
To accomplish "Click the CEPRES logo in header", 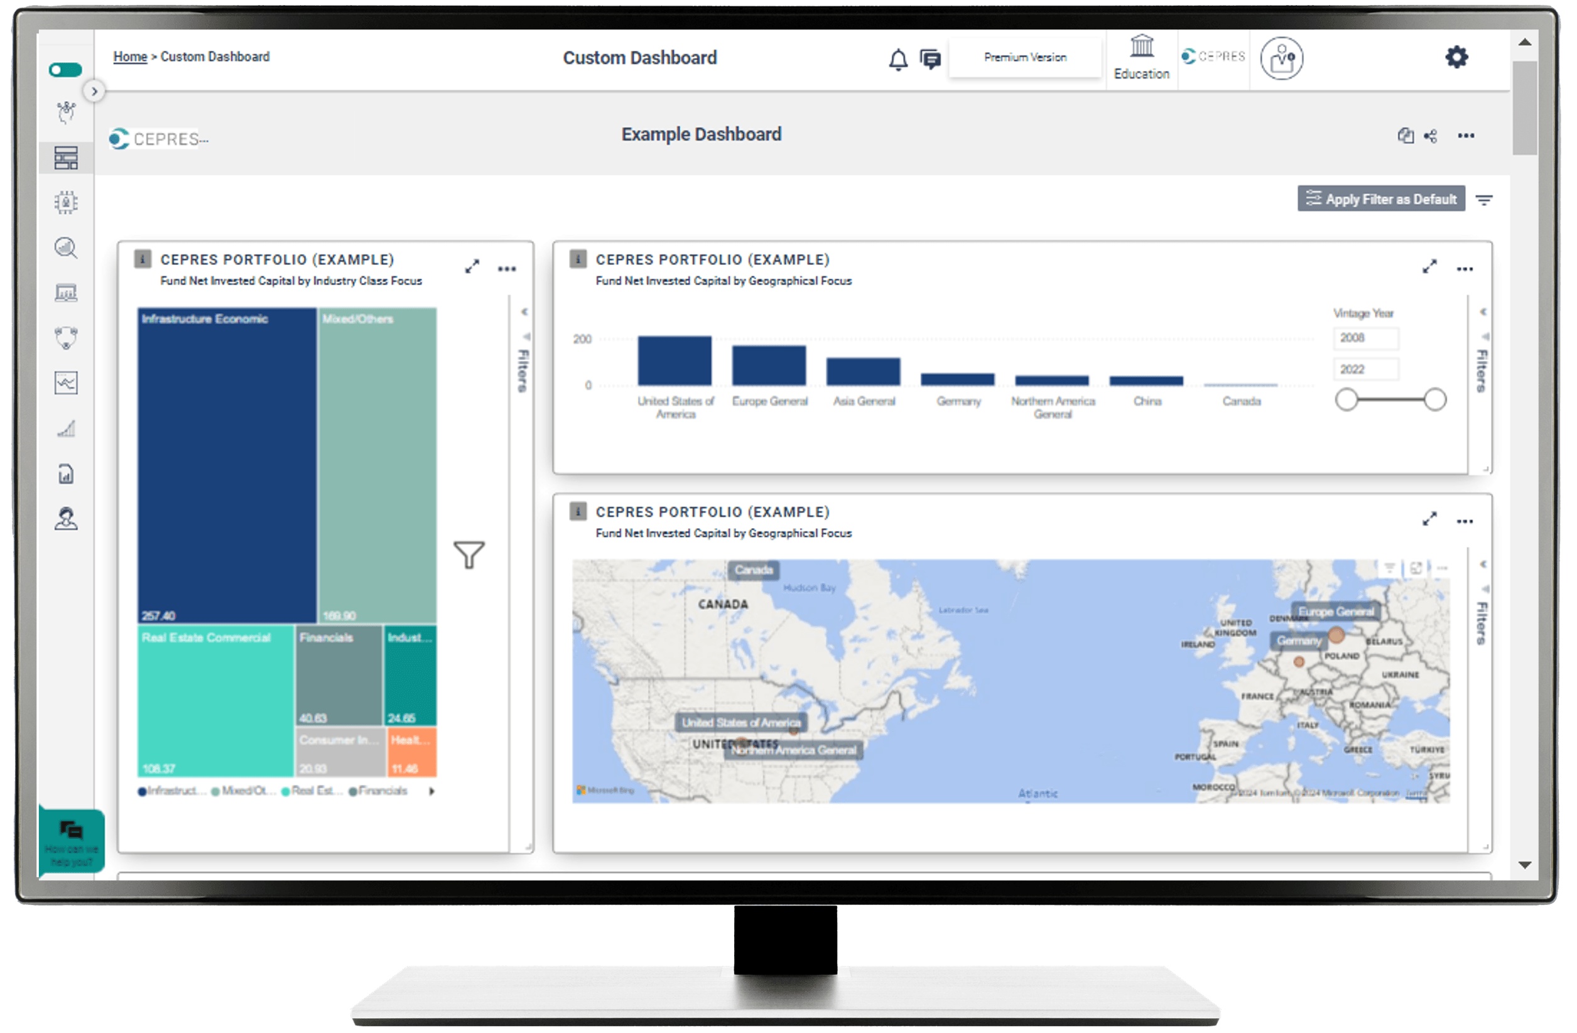I will tap(1214, 57).
